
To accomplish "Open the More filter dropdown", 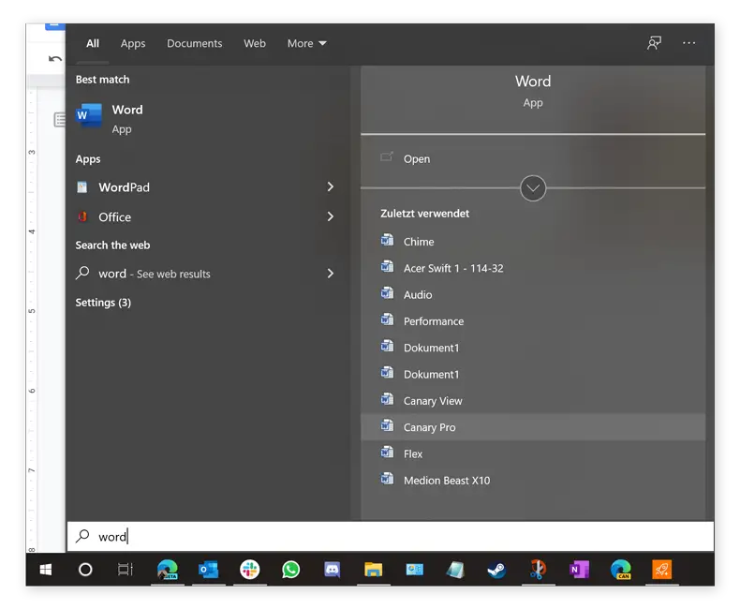I will tap(306, 43).
